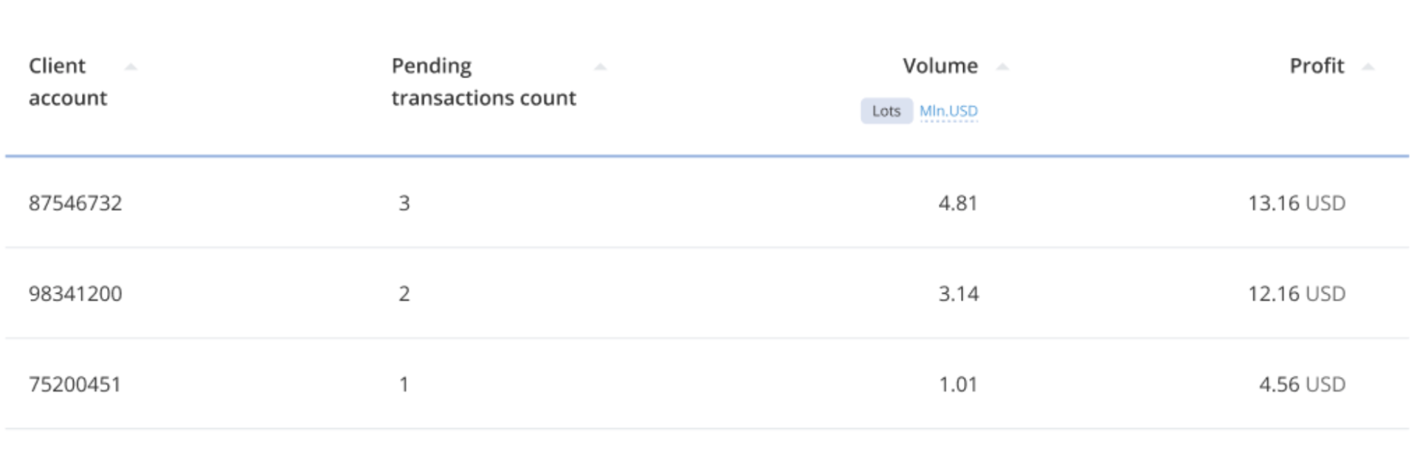This screenshot has width=1417, height=456.
Task: Sort by Pending transactions count arrow
Action: click(600, 67)
